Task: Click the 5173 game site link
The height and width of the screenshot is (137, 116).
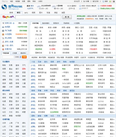Action: pyautogui.click(x=40, y=83)
